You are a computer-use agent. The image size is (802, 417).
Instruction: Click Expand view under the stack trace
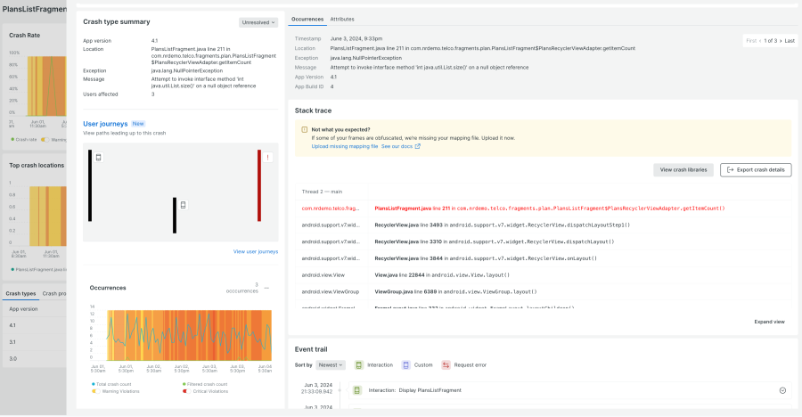[769, 322]
